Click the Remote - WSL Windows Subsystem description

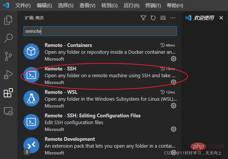click(x=111, y=99)
